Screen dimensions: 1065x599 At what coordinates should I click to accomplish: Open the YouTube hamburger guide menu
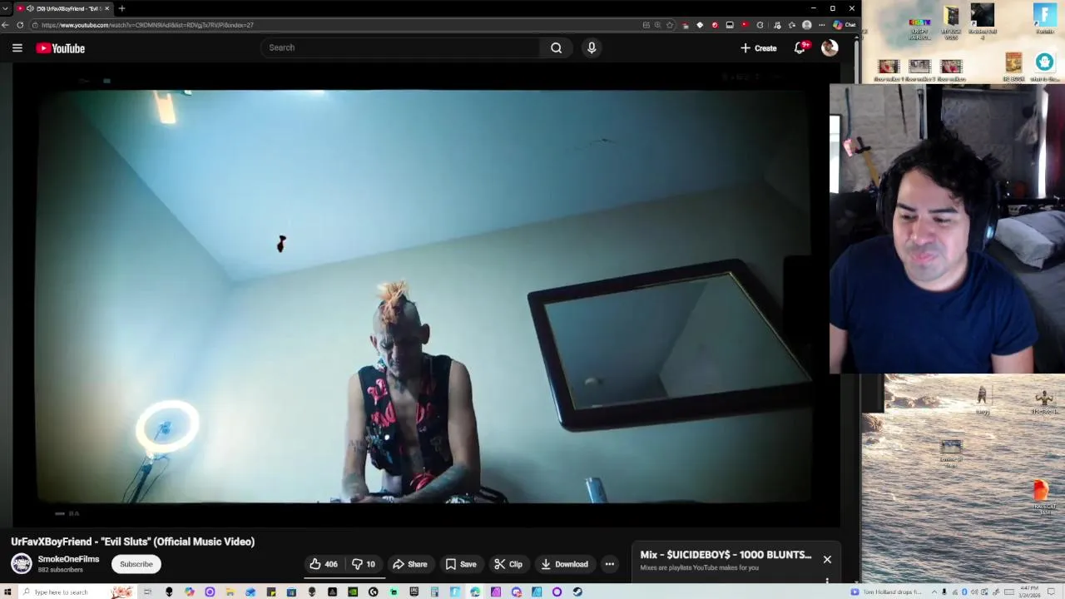pos(17,48)
